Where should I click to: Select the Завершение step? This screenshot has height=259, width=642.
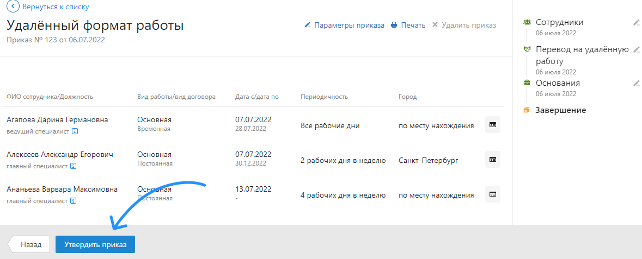tap(560, 110)
